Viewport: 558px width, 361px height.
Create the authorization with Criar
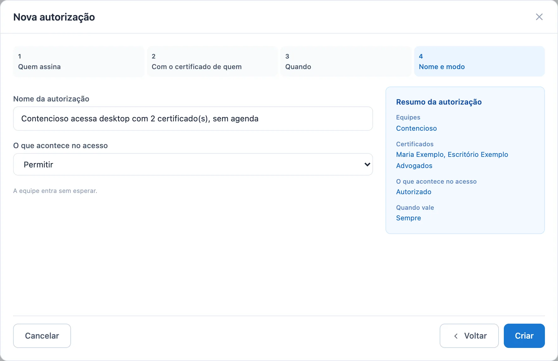pos(524,336)
